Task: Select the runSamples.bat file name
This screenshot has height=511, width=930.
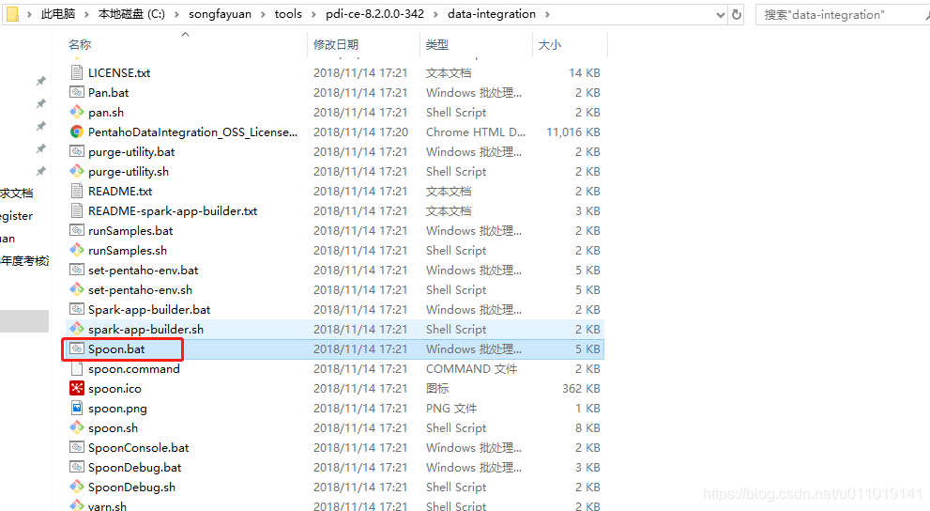Action: tap(130, 230)
